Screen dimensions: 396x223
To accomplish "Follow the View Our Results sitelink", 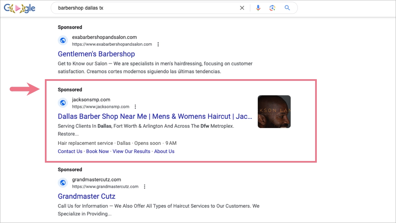I will (131, 151).
